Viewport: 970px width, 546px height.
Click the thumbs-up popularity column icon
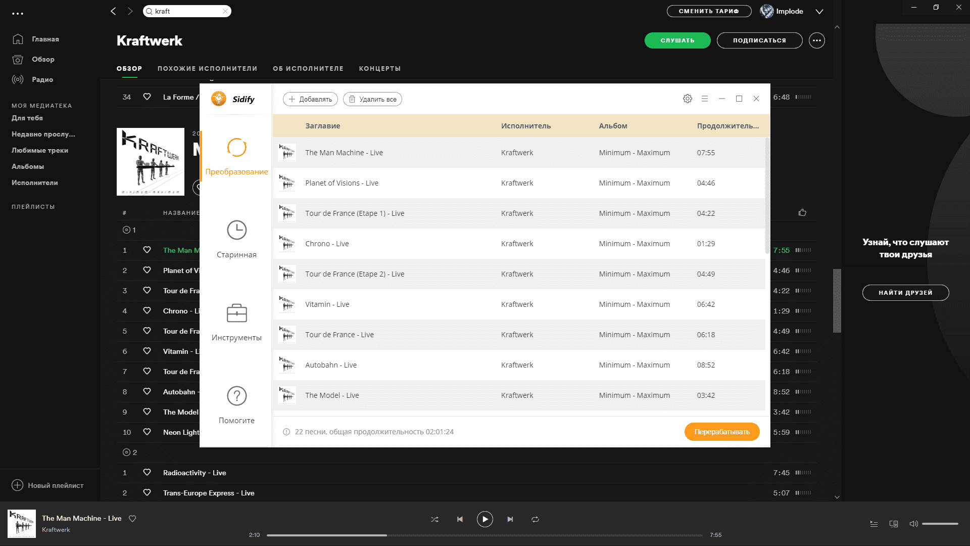802,212
